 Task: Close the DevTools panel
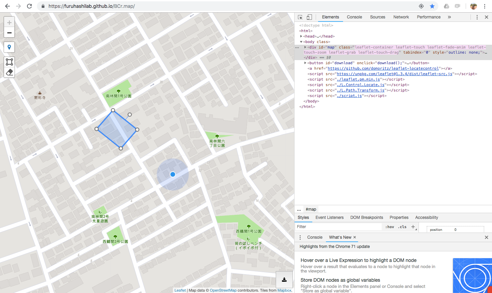(x=487, y=17)
